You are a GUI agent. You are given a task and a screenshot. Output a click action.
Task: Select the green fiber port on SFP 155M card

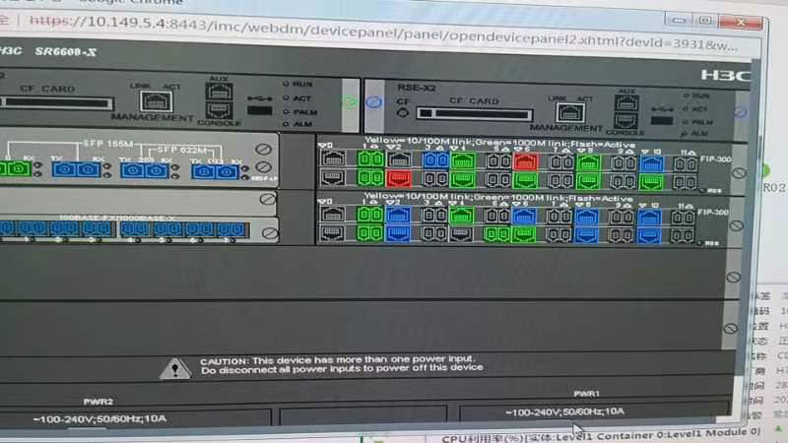coord(14,168)
